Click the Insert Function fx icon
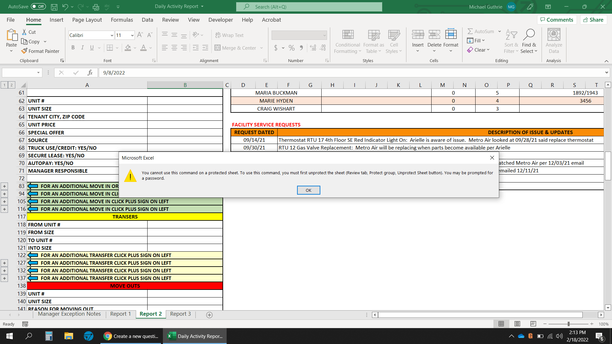 pos(90,73)
